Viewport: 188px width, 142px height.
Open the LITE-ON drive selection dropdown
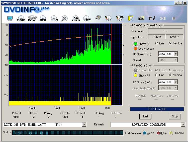(84, 125)
